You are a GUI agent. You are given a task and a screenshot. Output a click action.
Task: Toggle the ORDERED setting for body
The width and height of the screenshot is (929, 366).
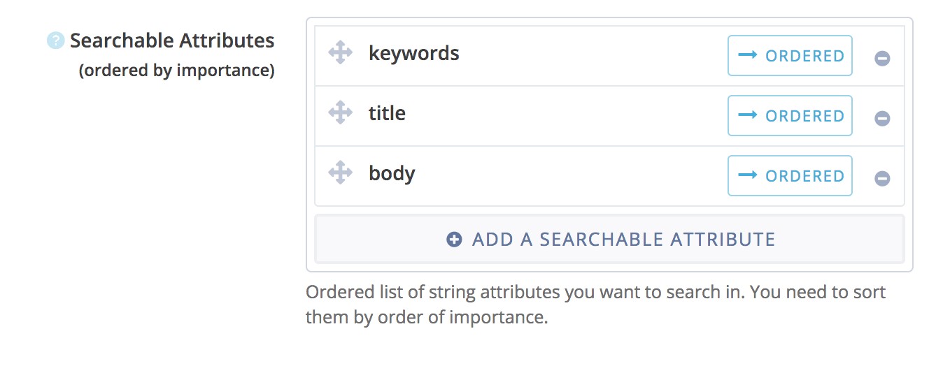pos(790,175)
